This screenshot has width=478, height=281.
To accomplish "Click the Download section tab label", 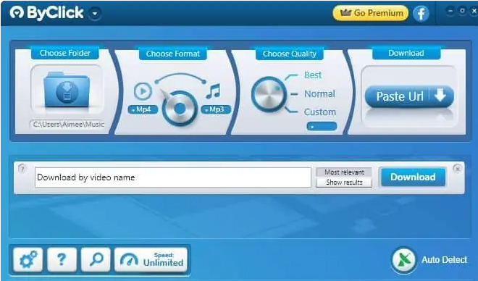I will pos(406,53).
